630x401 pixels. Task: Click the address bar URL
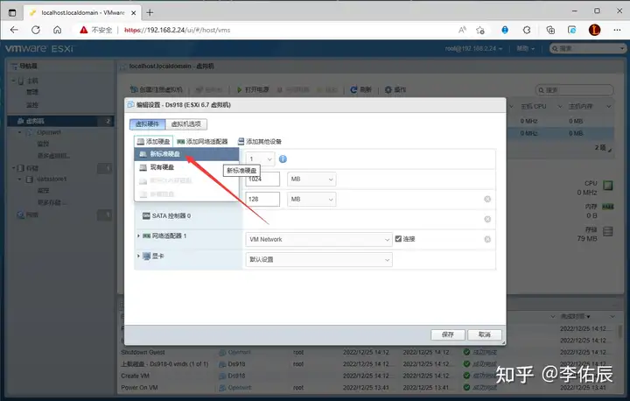coord(177,30)
